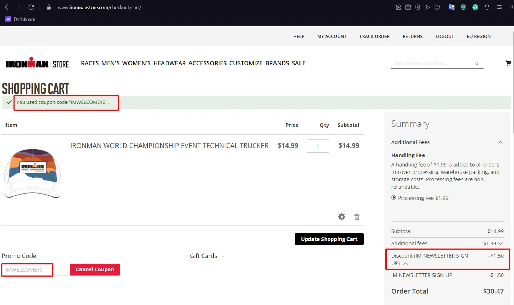Image resolution: width=514 pixels, height=305 pixels.
Task: Remove the trucker hat with trash icon
Action: (357, 217)
